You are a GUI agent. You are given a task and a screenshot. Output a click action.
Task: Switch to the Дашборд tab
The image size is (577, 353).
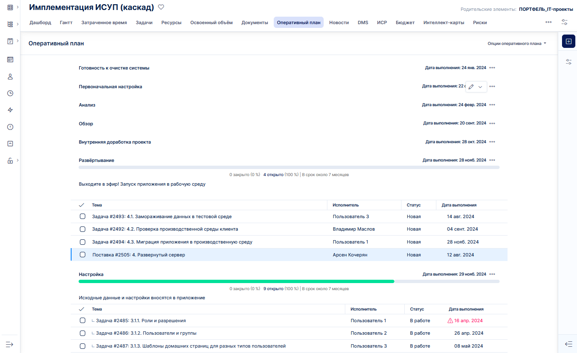40,22
